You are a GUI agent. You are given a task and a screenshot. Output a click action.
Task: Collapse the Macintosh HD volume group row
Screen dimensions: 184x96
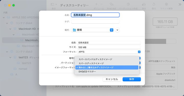click(10, 29)
